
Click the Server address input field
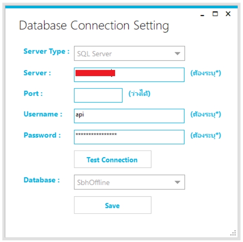[129, 74]
